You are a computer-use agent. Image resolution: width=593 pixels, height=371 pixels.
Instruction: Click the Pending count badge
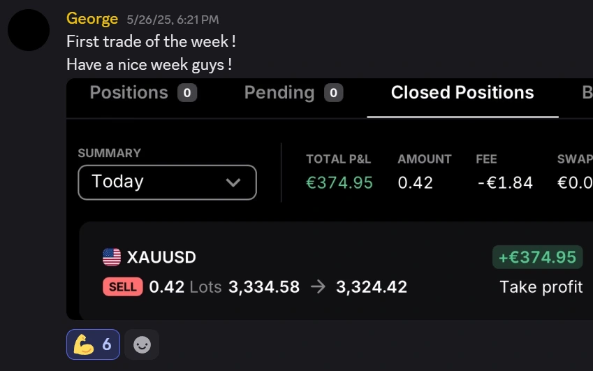(x=333, y=93)
